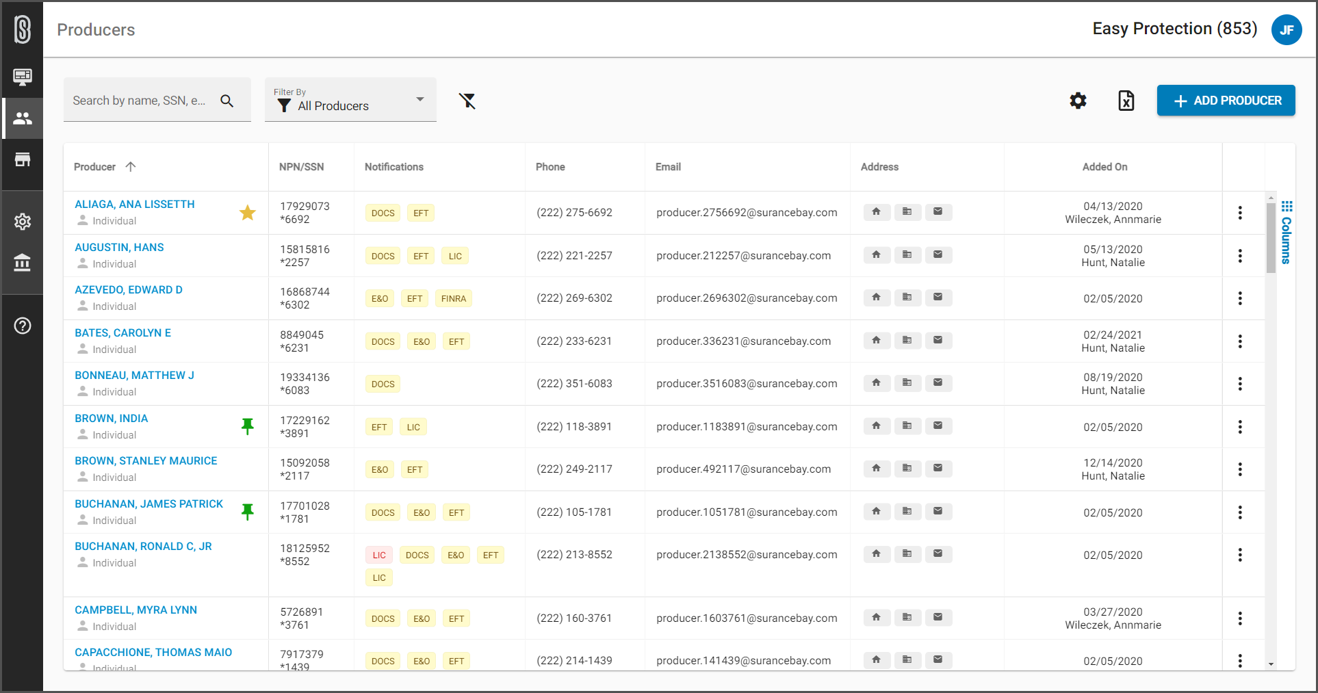1318x693 pixels.
Task: Open row actions menu for BONNEAU, MATTHEW J
Action: tap(1240, 384)
